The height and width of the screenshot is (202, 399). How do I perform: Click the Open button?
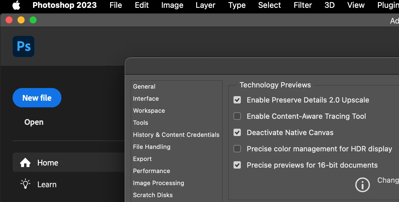34,122
